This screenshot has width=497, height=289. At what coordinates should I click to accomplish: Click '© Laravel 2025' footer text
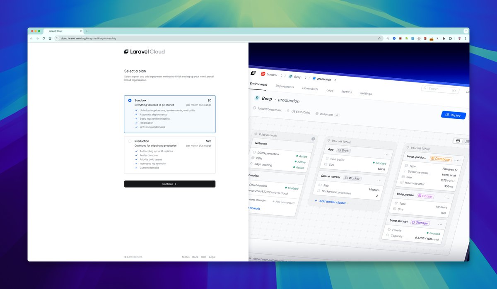[133, 257]
